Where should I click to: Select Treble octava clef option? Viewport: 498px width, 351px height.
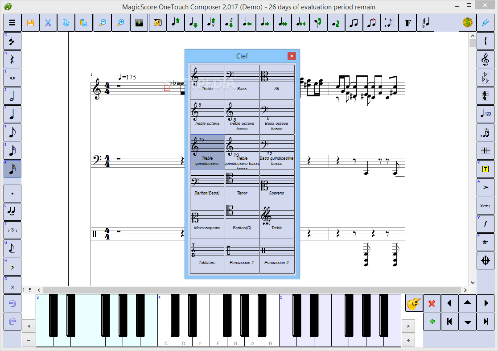coord(207,117)
